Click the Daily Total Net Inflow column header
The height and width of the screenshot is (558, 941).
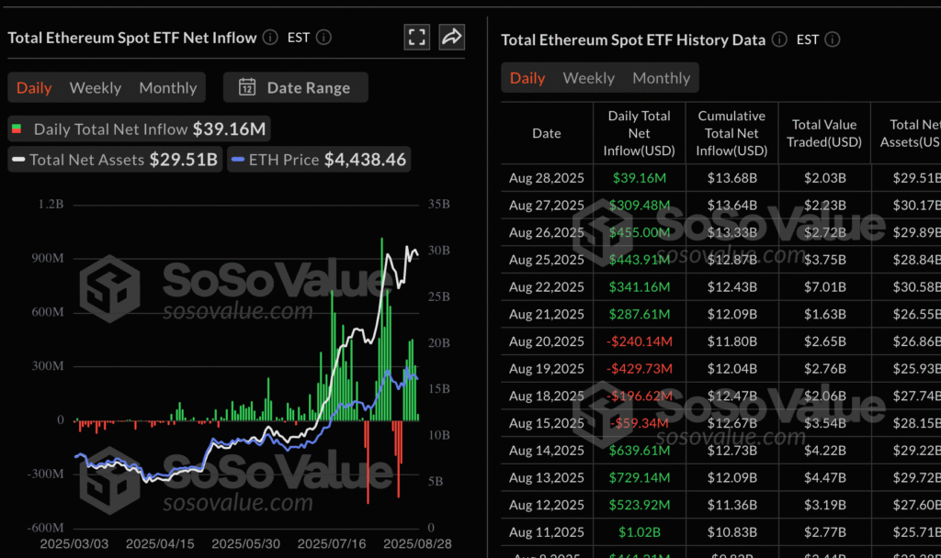(x=639, y=133)
